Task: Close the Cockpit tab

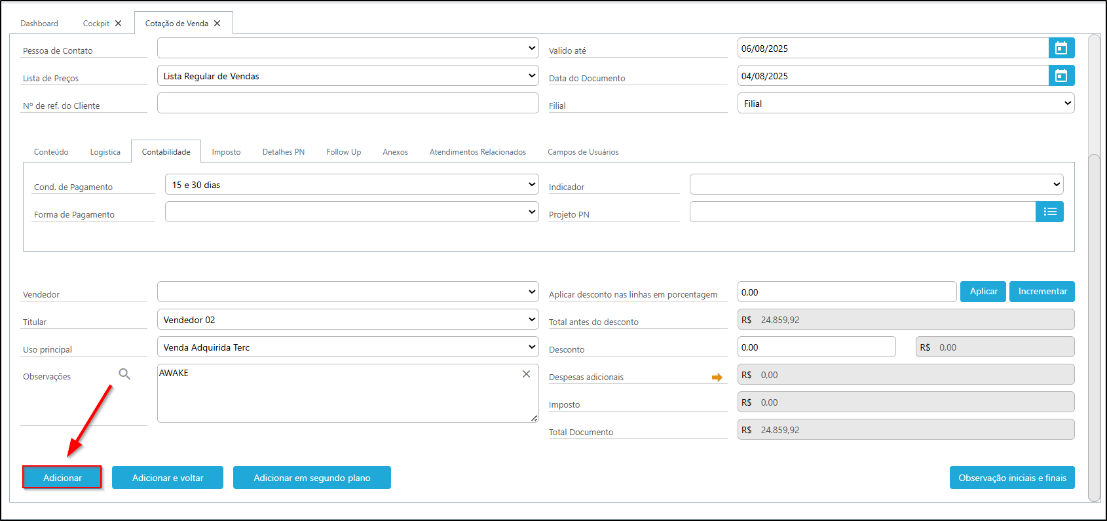Action: [119, 24]
